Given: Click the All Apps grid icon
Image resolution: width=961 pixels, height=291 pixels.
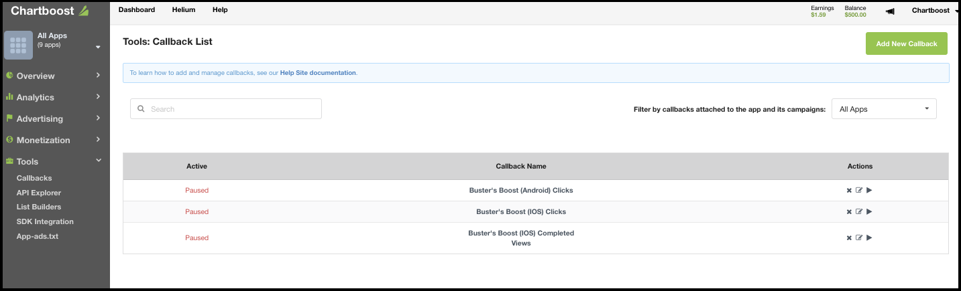Looking at the screenshot, I should coord(18,45).
